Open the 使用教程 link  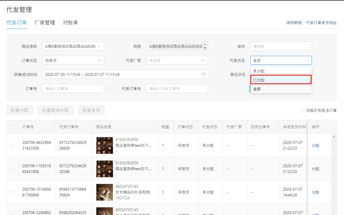[x=294, y=22]
